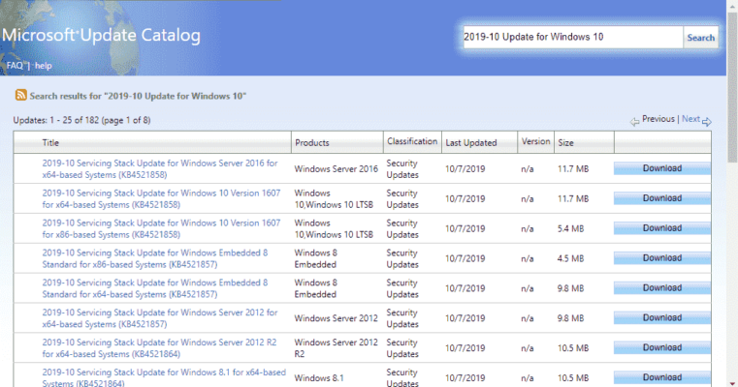Go to next page using right arrow icon
The image size is (738, 387).
[706, 122]
